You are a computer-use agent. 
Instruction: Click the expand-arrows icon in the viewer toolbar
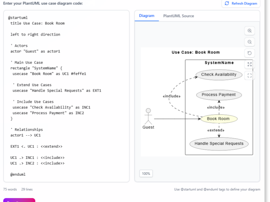pos(249,64)
